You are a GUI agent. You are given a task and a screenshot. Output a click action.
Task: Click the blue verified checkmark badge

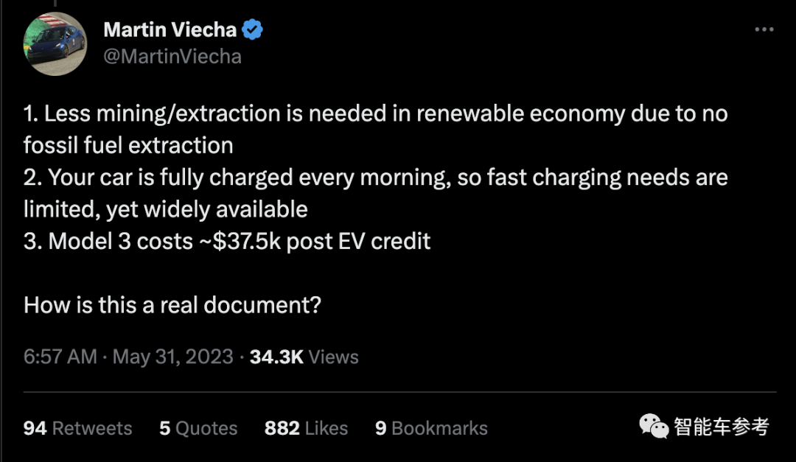click(x=253, y=30)
